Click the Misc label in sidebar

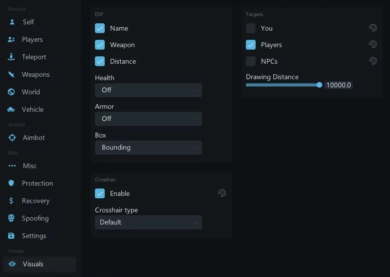[x=30, y=166]
